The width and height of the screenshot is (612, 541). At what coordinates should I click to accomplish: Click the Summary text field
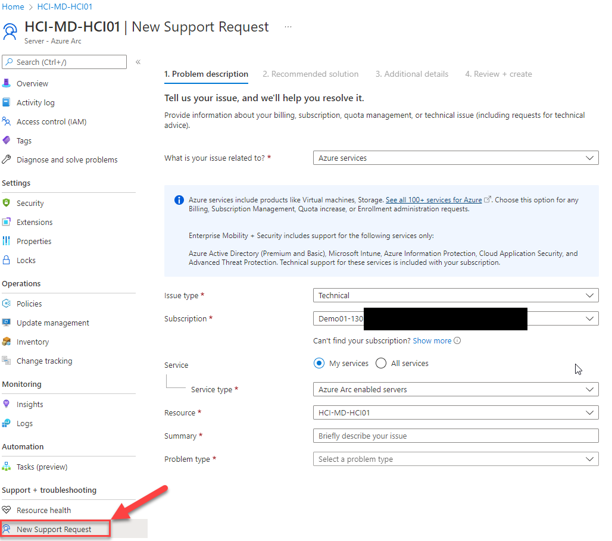455,436
